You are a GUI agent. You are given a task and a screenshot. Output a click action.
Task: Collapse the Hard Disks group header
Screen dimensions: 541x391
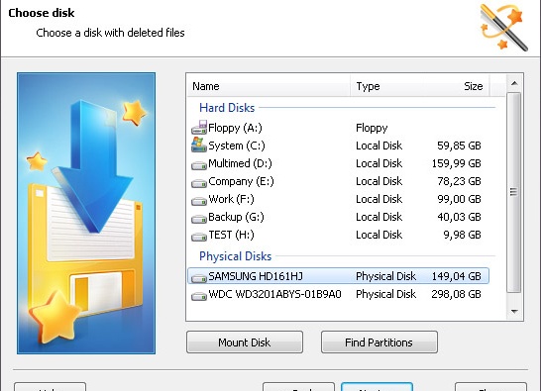tap(227, 108)
